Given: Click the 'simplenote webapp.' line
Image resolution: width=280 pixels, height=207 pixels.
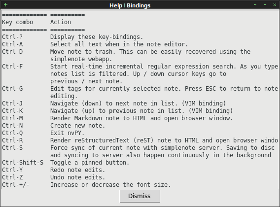Looking at the screenshot, I should pos(81,59).
